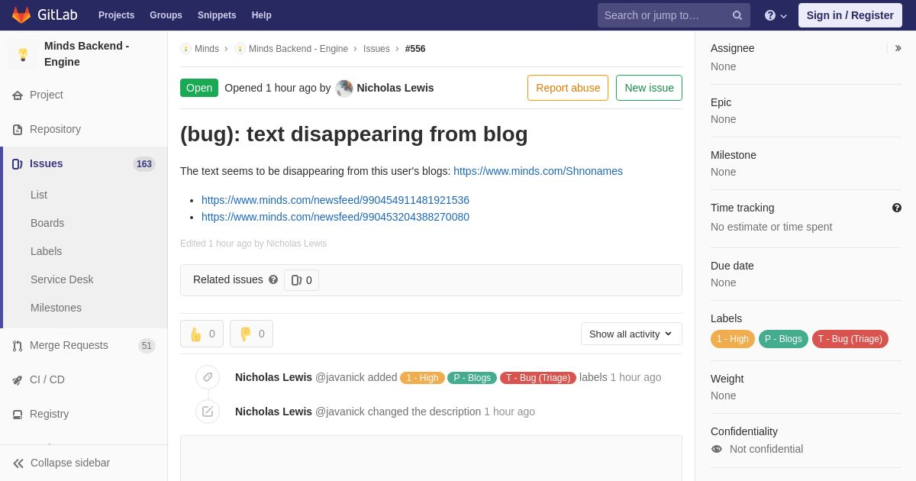Open the Projects menu
The width and height of the screenshot is (916, 481).
coord(116,15)
